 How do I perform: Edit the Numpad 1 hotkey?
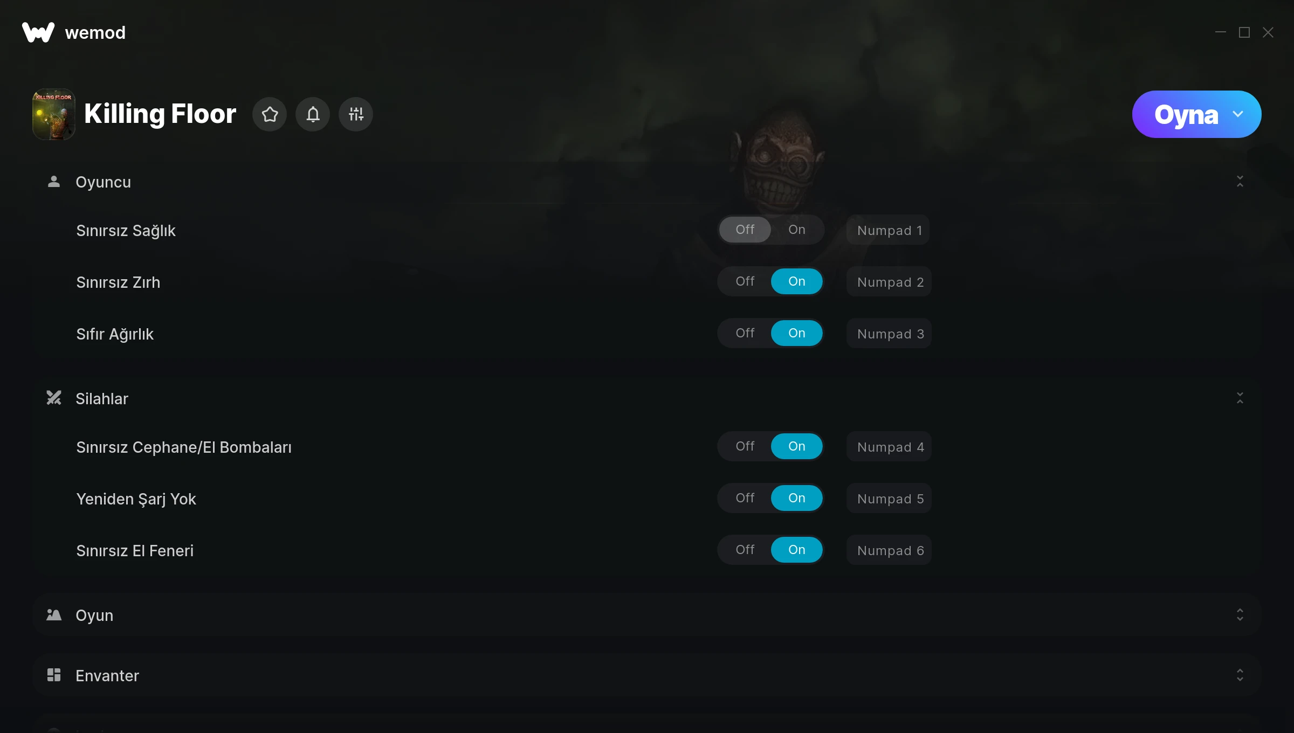888,230
